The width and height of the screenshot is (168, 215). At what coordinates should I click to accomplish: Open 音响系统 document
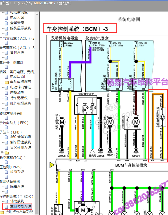coord(17,52)
